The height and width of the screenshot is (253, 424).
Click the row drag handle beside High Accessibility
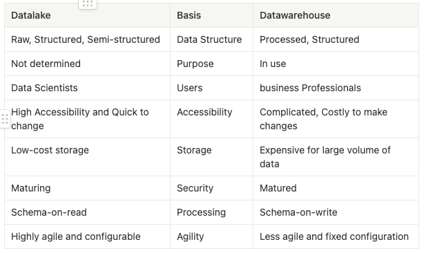5,119
